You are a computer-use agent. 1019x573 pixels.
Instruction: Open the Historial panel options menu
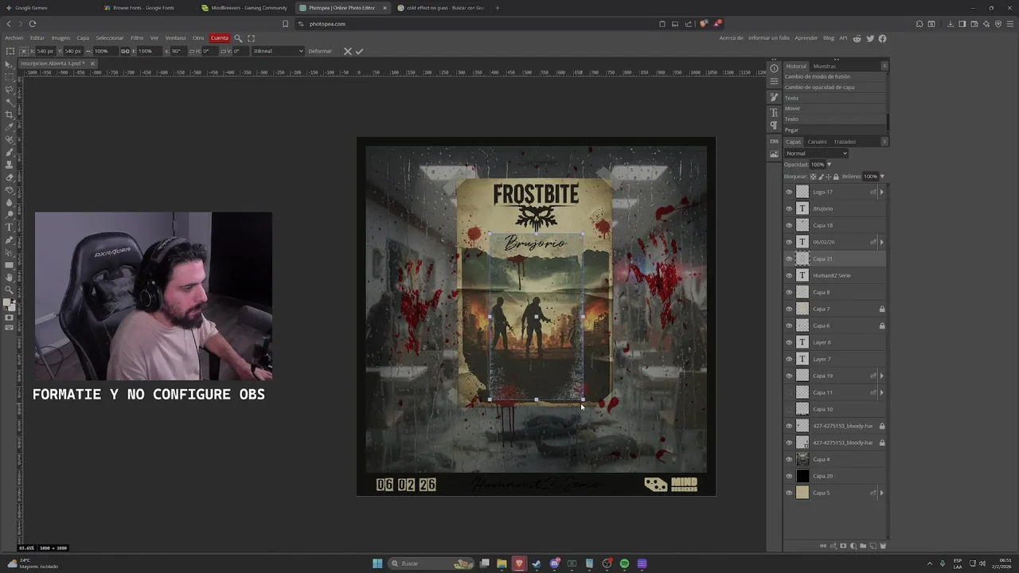(884, 66)
